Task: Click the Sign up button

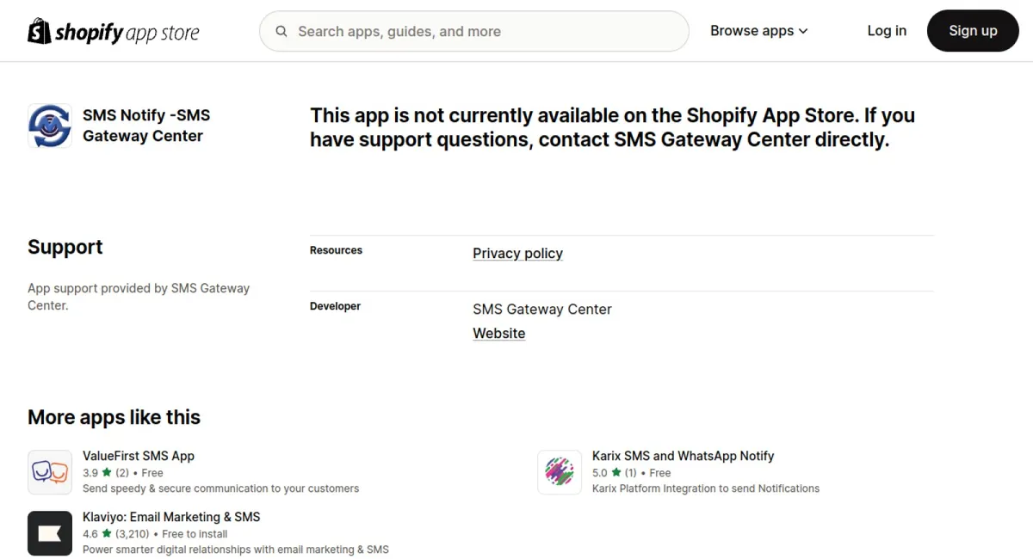Action: point(973,31)
